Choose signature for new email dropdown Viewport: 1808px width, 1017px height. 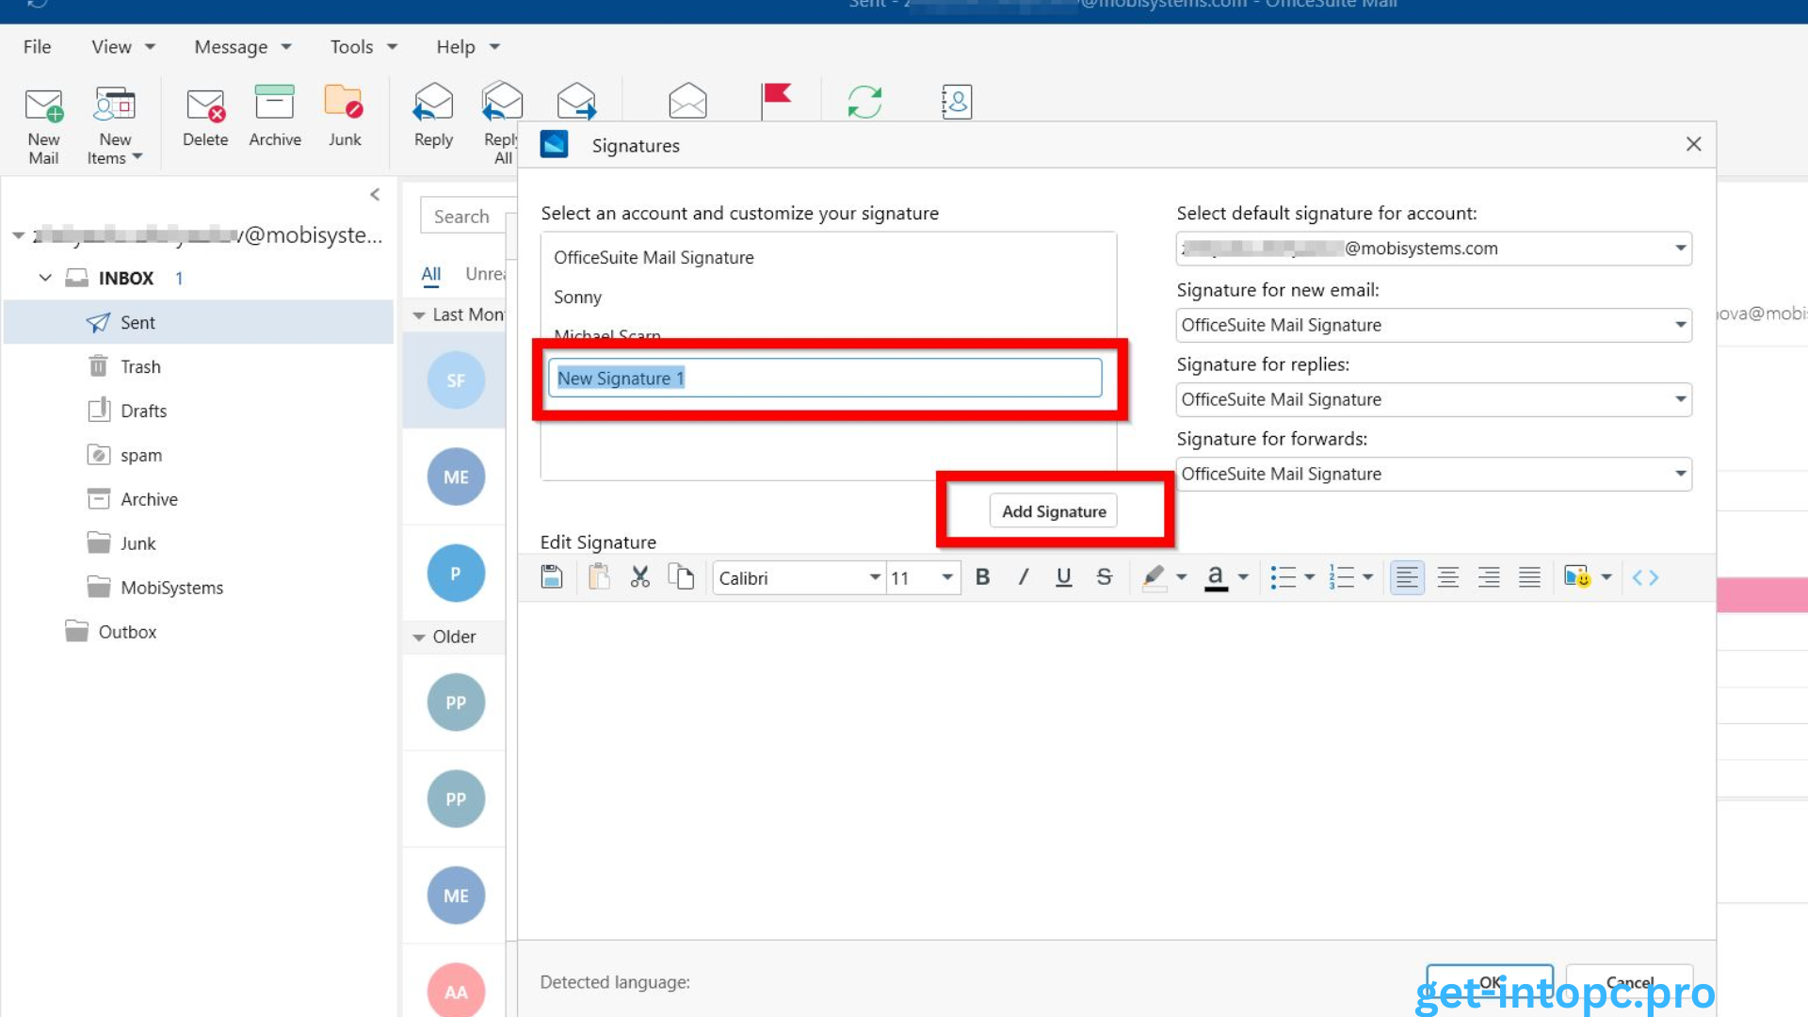point(1433,325)
